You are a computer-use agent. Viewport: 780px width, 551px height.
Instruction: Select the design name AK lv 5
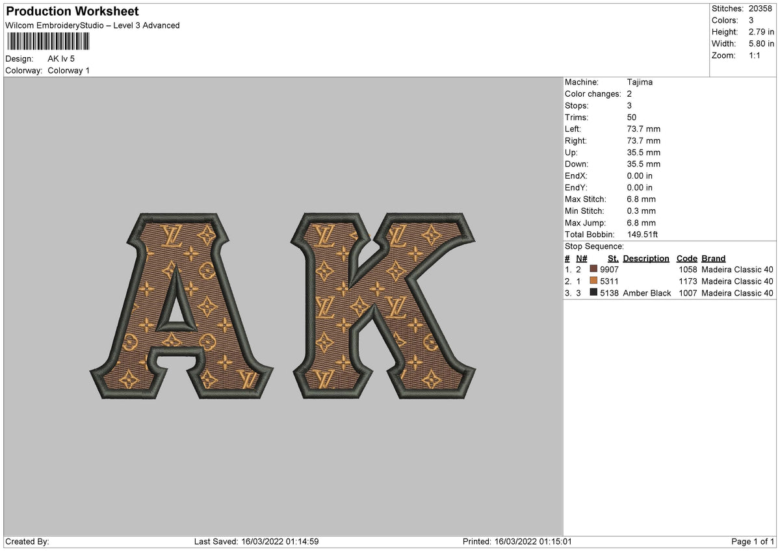(x=61, y=58)
